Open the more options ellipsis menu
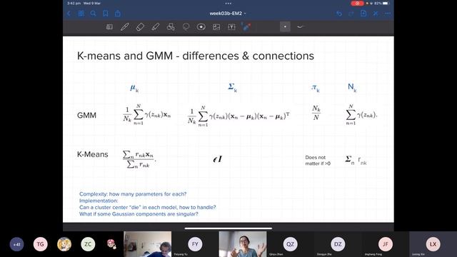Image resolution: width=457 pixels, height=257 pixels. pos(388,14)
